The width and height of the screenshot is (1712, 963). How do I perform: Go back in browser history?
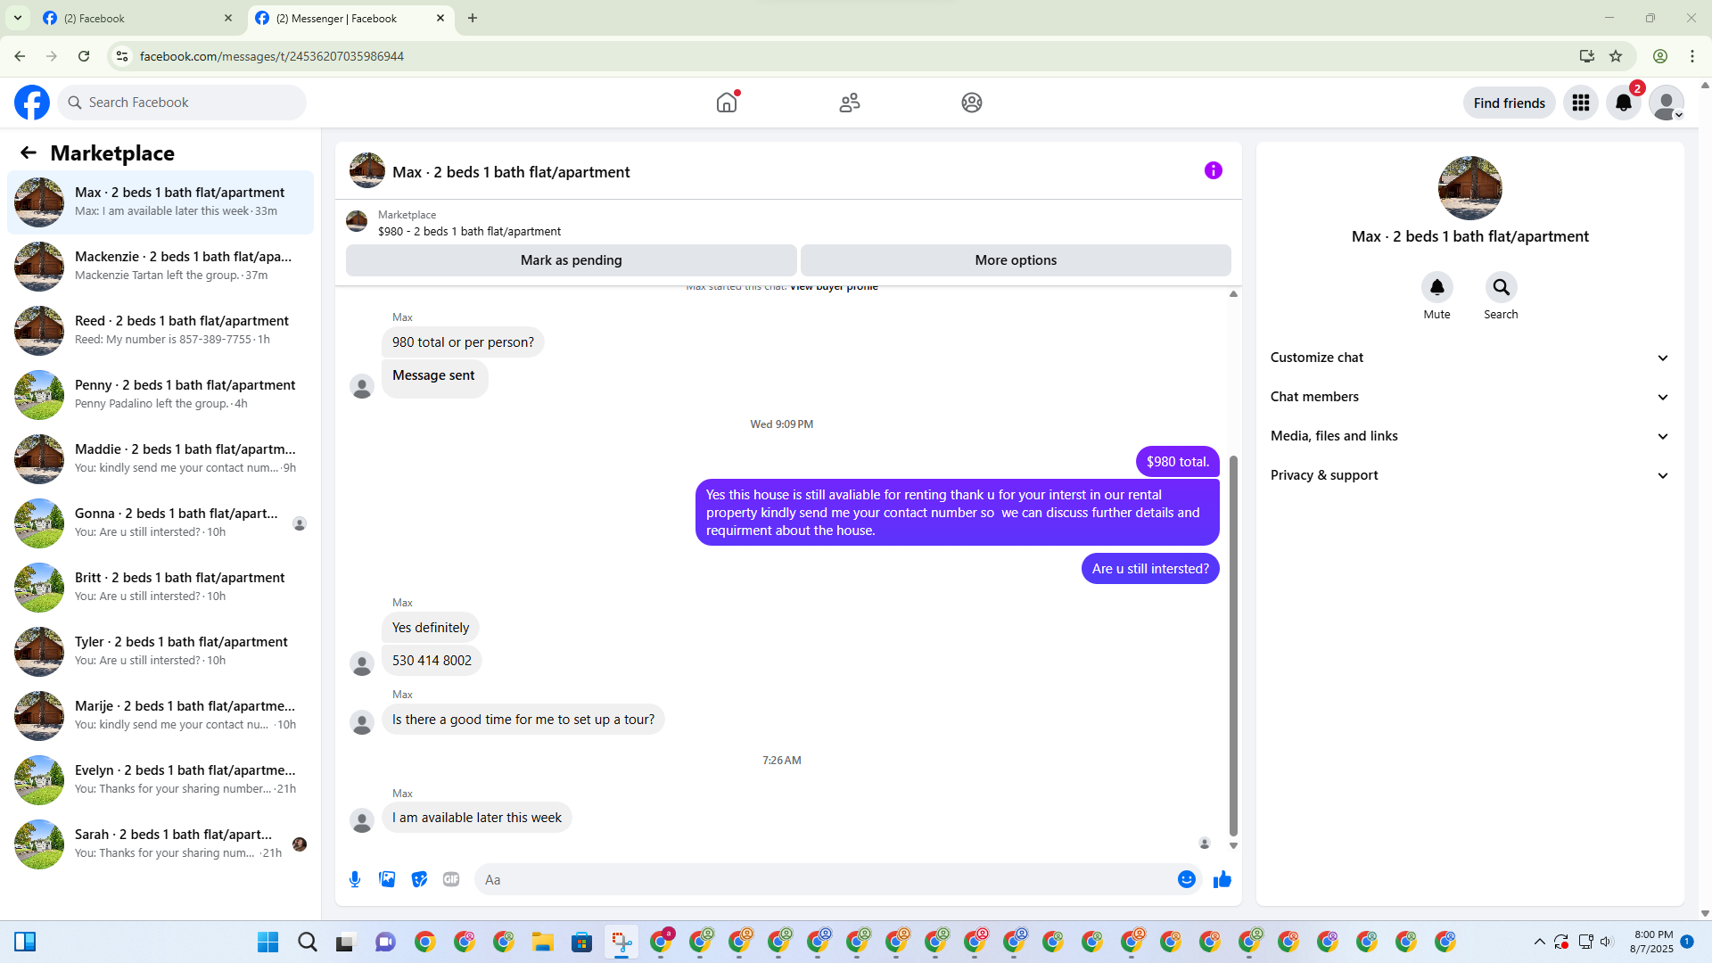tap(20, 56)
